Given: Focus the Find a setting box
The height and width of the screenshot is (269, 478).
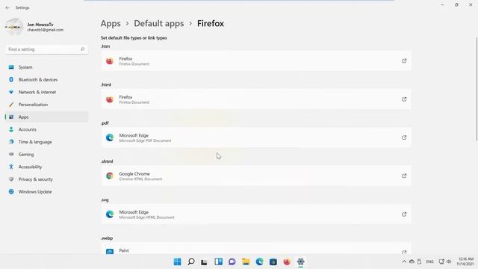Looking at the screenshot, I should (46, 49).
